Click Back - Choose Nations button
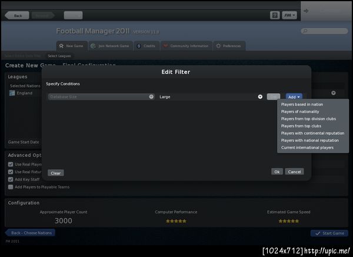Screen dimensions: 353x257 [30, 233]
